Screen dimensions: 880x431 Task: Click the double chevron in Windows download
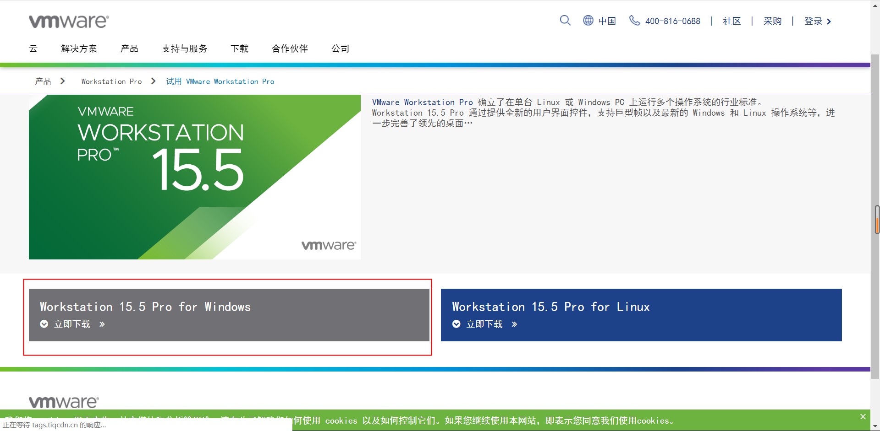102,324
